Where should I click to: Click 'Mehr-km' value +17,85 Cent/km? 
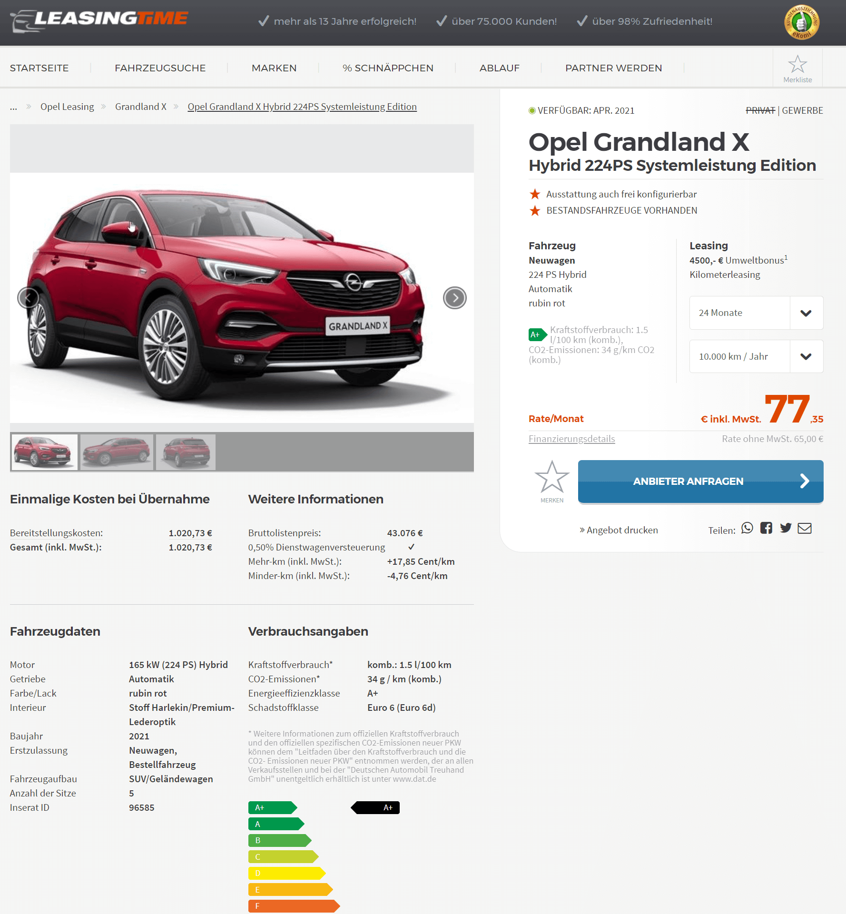421,561
